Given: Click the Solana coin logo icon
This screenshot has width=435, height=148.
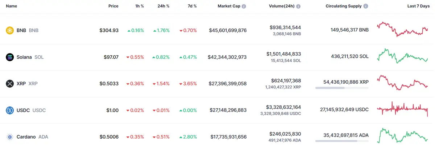Looking at the screenshot, I should click(x=10, y=57).
